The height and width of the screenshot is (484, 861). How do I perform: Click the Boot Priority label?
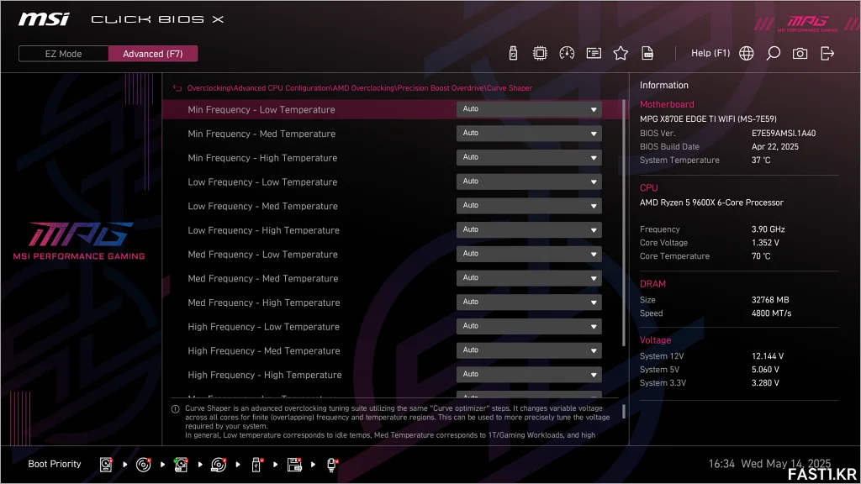(55, 464)
